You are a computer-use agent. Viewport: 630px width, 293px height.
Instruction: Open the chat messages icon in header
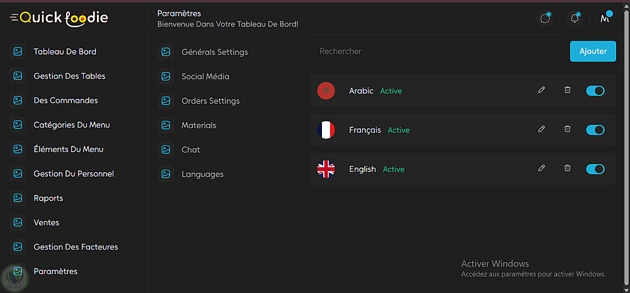point(546,18)
